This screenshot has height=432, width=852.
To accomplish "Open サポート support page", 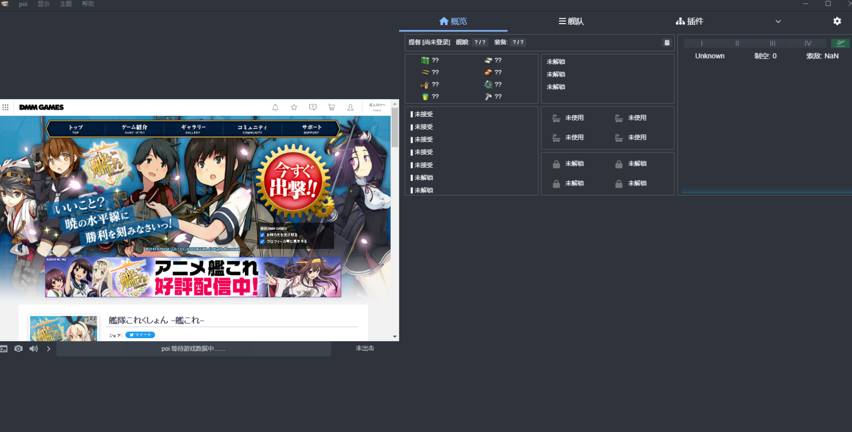I will (311, 128).
